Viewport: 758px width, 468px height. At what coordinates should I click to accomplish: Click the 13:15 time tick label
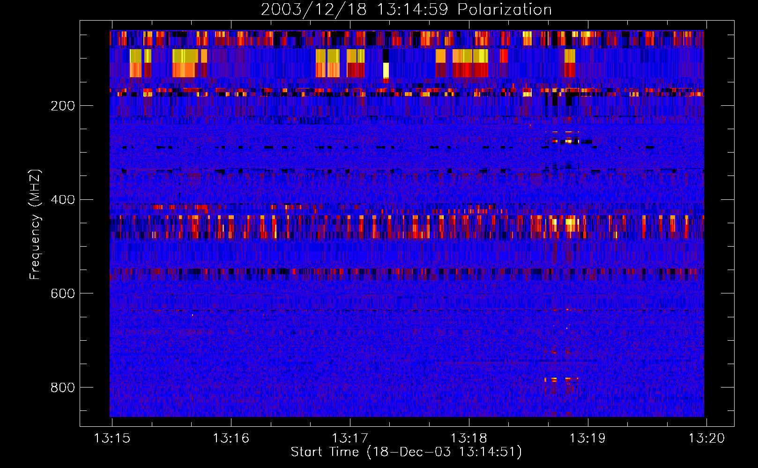point(112,439)
